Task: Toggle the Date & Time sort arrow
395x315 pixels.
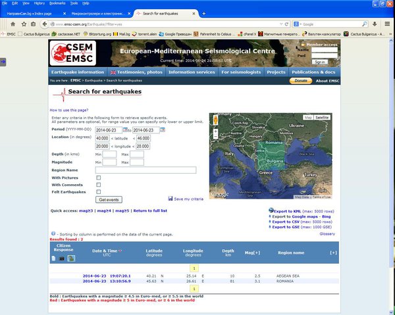Action: (120, 251)
